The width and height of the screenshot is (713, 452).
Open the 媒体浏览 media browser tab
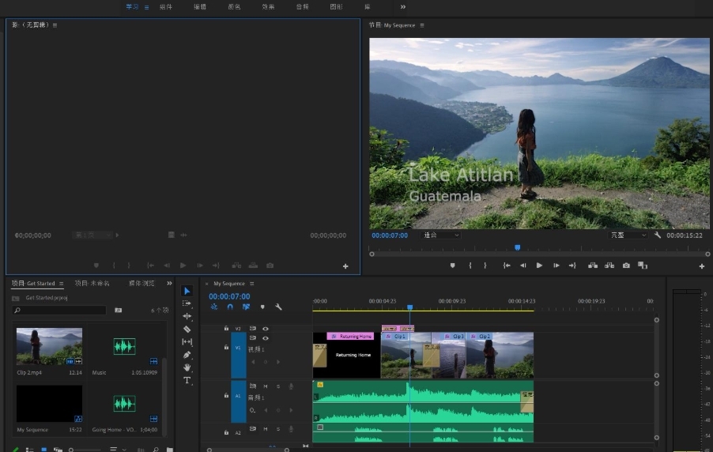click(141, 283)
